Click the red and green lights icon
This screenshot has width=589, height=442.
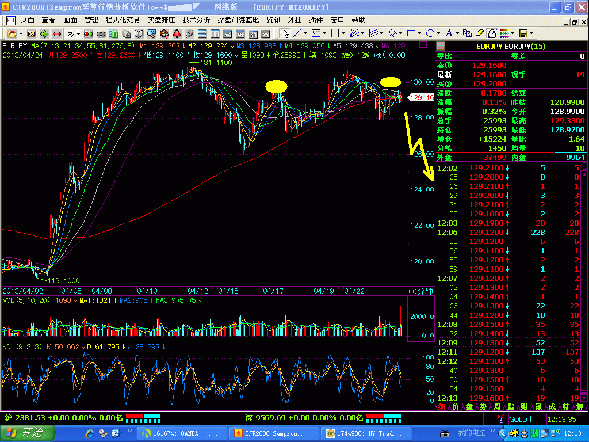tap(88, 34)
